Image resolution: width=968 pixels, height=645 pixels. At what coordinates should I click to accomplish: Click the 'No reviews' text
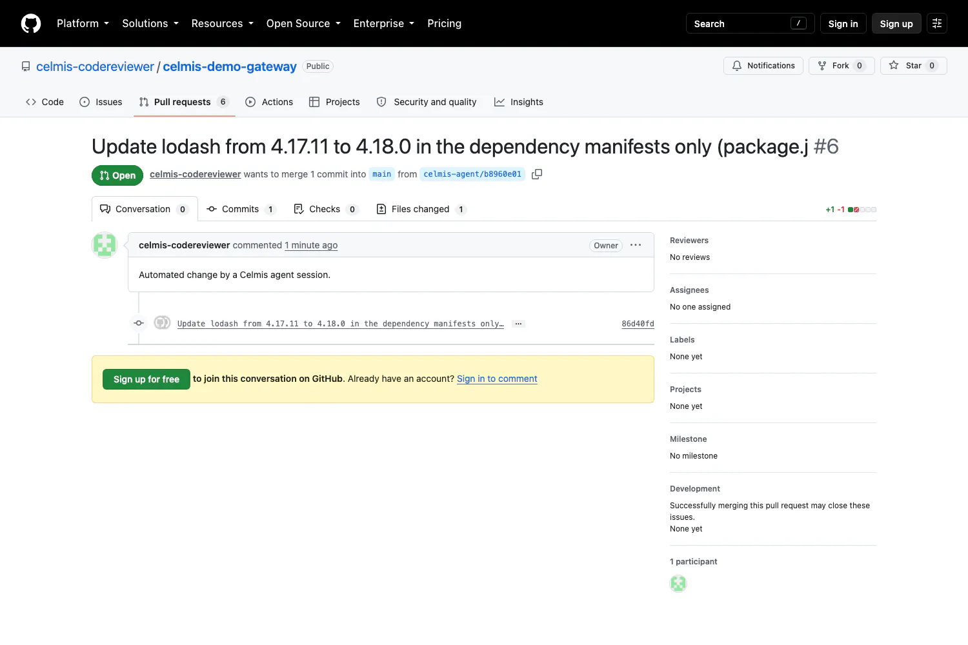690,257
